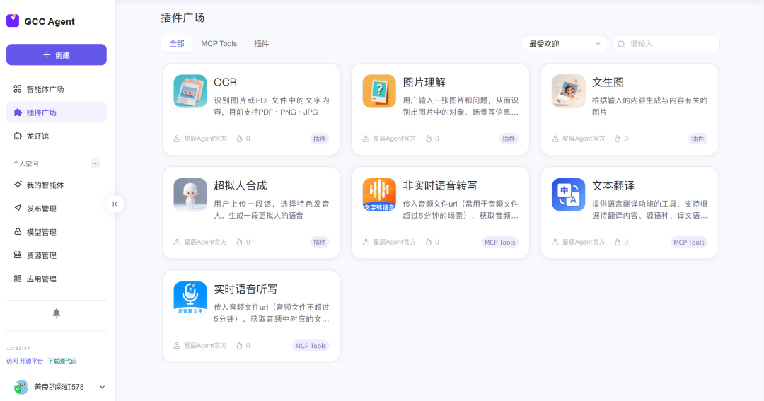Click the 资源管理 sidebar icon

click(18, 255)
